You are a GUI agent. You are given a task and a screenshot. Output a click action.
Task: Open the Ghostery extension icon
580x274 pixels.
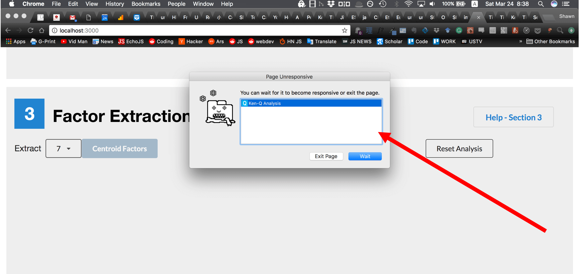[358, 30]
